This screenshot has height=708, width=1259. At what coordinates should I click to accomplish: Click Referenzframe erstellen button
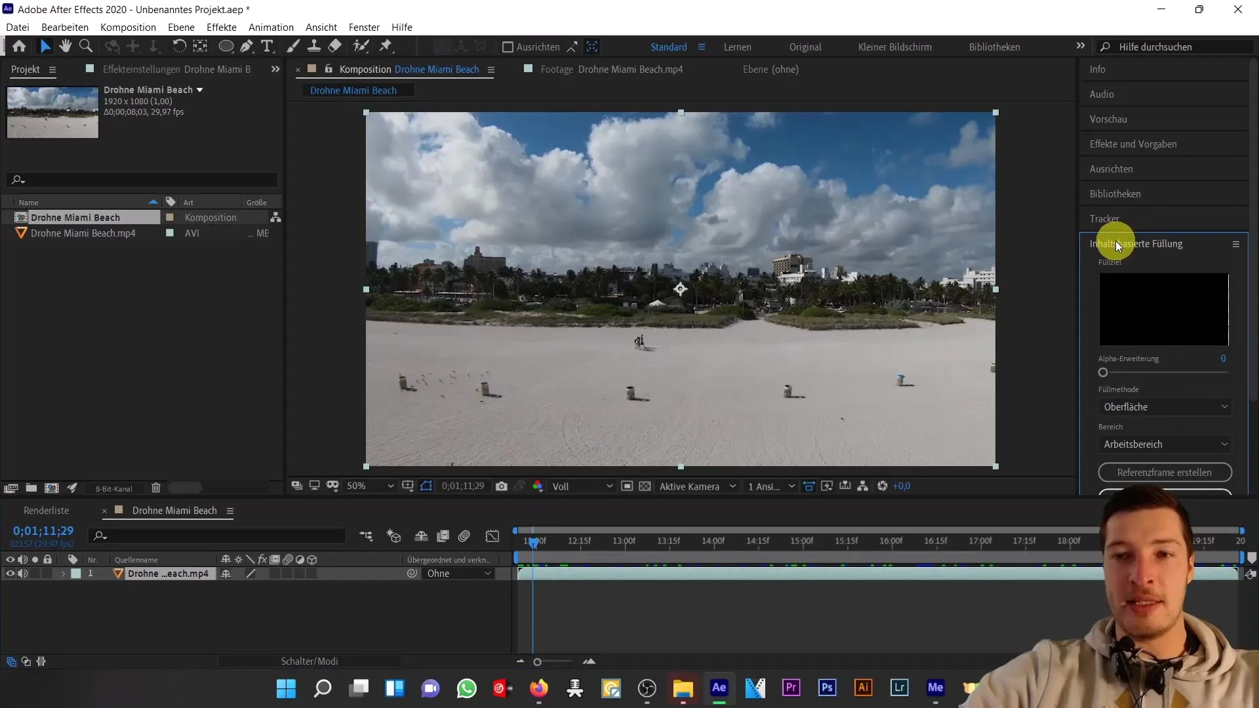point(1165,472)
